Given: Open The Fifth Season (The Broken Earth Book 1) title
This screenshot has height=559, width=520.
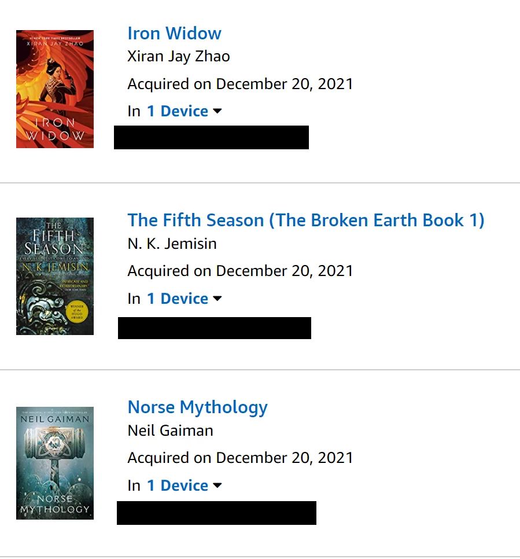Looking at the screenshot, I should coord(305,220).
